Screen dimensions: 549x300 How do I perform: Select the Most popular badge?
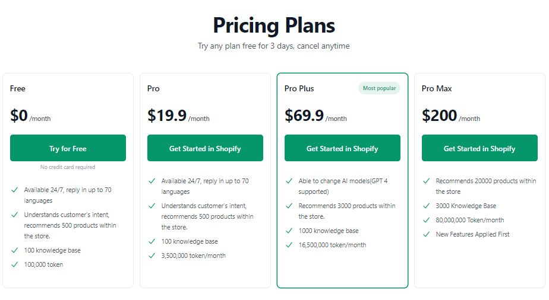pos(379,88)
